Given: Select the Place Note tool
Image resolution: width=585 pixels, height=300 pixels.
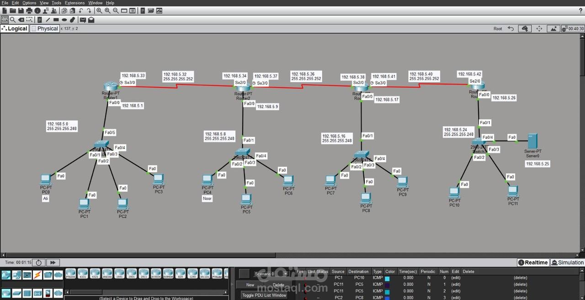Looking at the screenshot, I should click(40, 20).
